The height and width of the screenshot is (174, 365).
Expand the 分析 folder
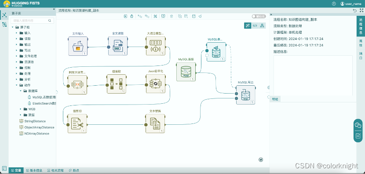tap(17, 80)
